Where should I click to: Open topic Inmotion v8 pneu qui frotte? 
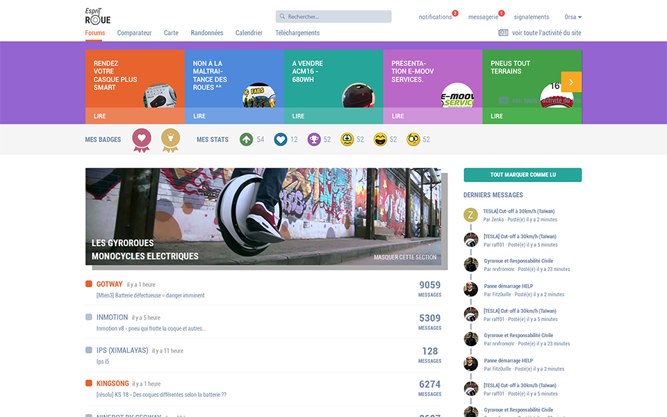(151, 329)
